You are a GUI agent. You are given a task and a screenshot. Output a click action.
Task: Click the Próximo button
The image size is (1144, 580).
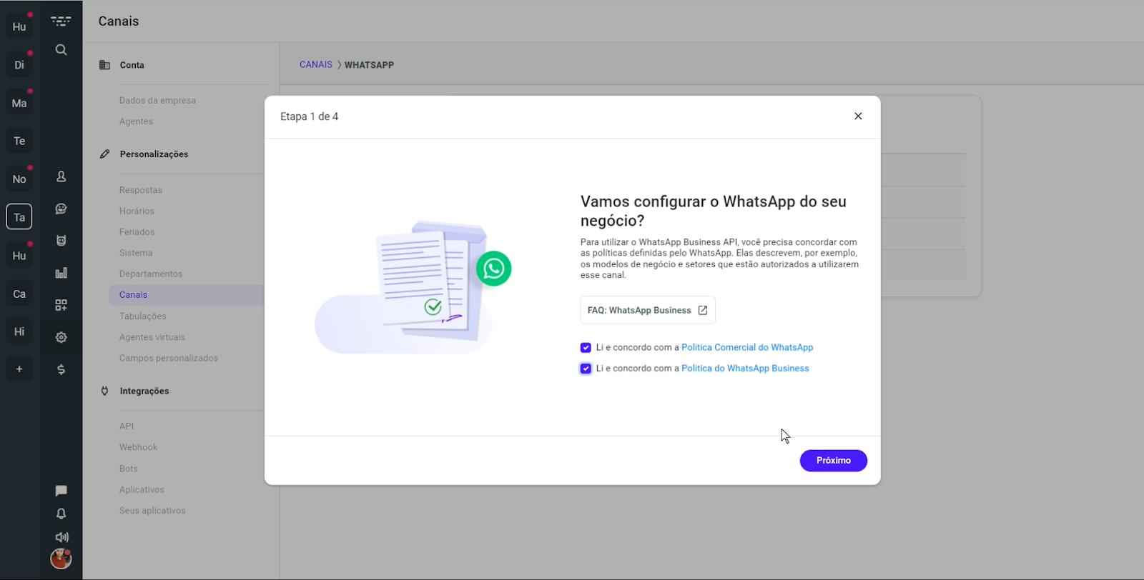click(833, 461)
